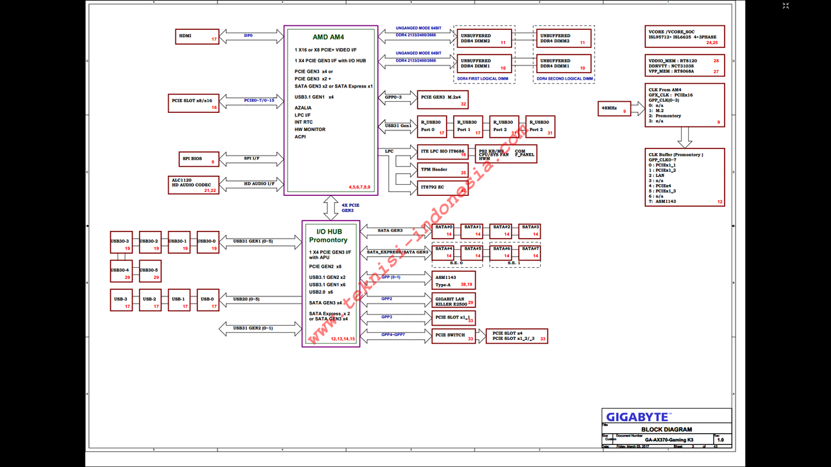Click the USB30-1 block
Viewport: 831px width, 467px height.
(x=179, y=241)
